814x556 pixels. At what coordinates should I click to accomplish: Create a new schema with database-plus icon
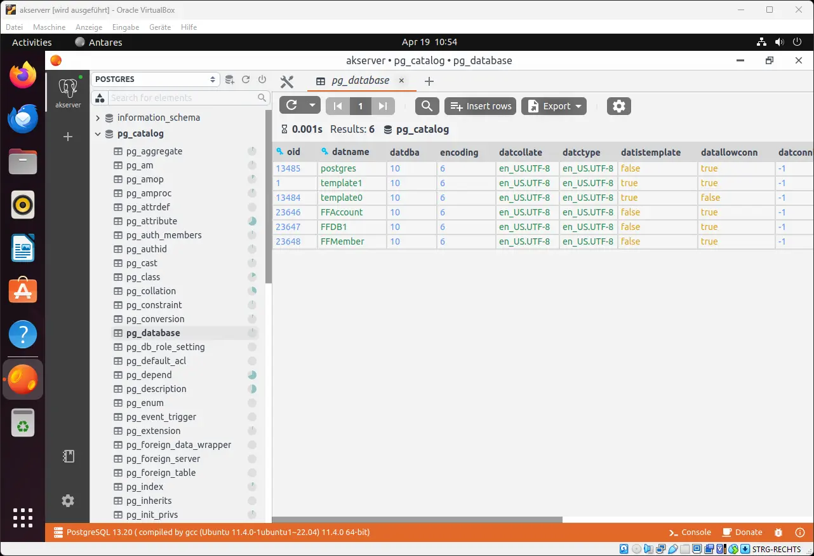pyautogui.click(x=230, y=79)
